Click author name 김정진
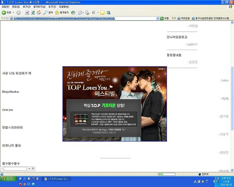234x187 pixels. (193, 62)
